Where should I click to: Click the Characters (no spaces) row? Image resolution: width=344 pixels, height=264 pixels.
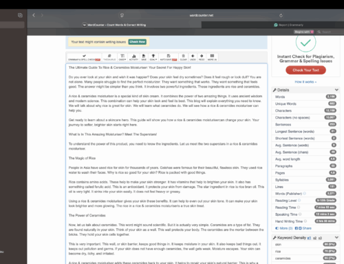coord(305,117)
